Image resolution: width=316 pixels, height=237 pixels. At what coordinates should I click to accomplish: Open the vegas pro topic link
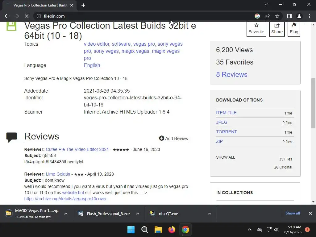(x=145, y=44)
